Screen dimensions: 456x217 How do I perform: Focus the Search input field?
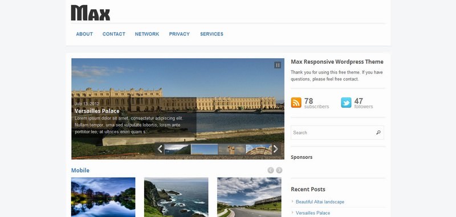[333, 133]
